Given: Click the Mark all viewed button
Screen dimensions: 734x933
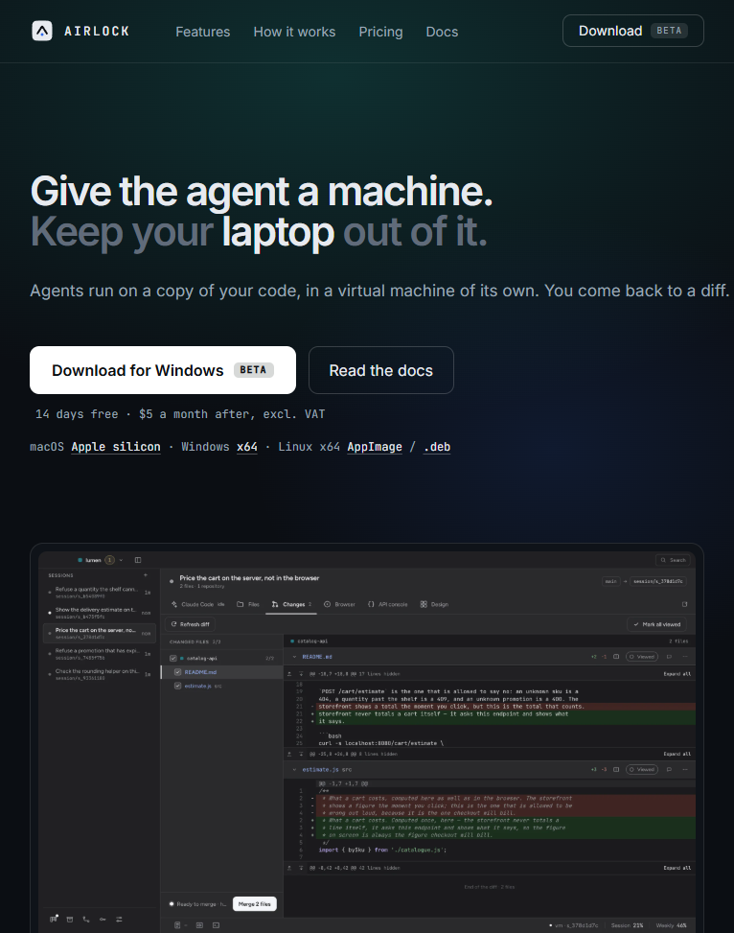Looking at the screenshot, I should pos(656,624).
